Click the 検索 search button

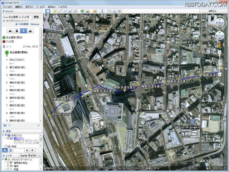(x=36, y=17)
